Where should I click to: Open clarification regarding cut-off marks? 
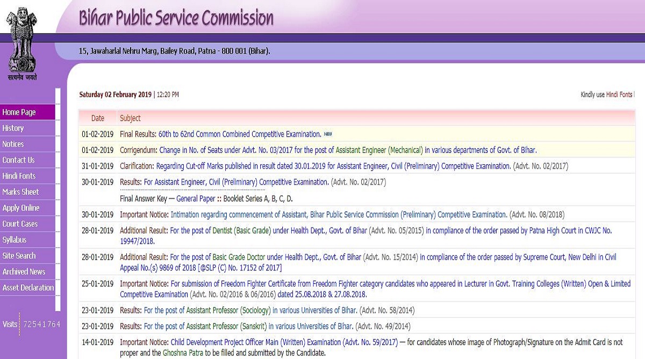(x=333, y=166)
